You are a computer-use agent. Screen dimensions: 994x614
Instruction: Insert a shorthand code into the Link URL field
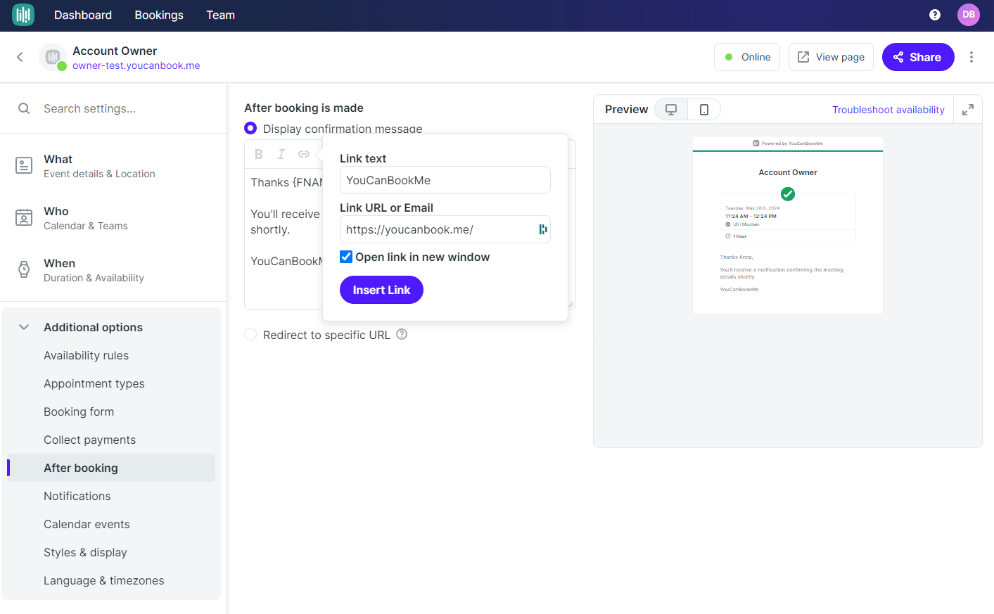pyautogui.click(x=541, y=229)
